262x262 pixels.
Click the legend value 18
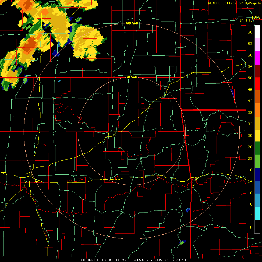coord(250,170)
